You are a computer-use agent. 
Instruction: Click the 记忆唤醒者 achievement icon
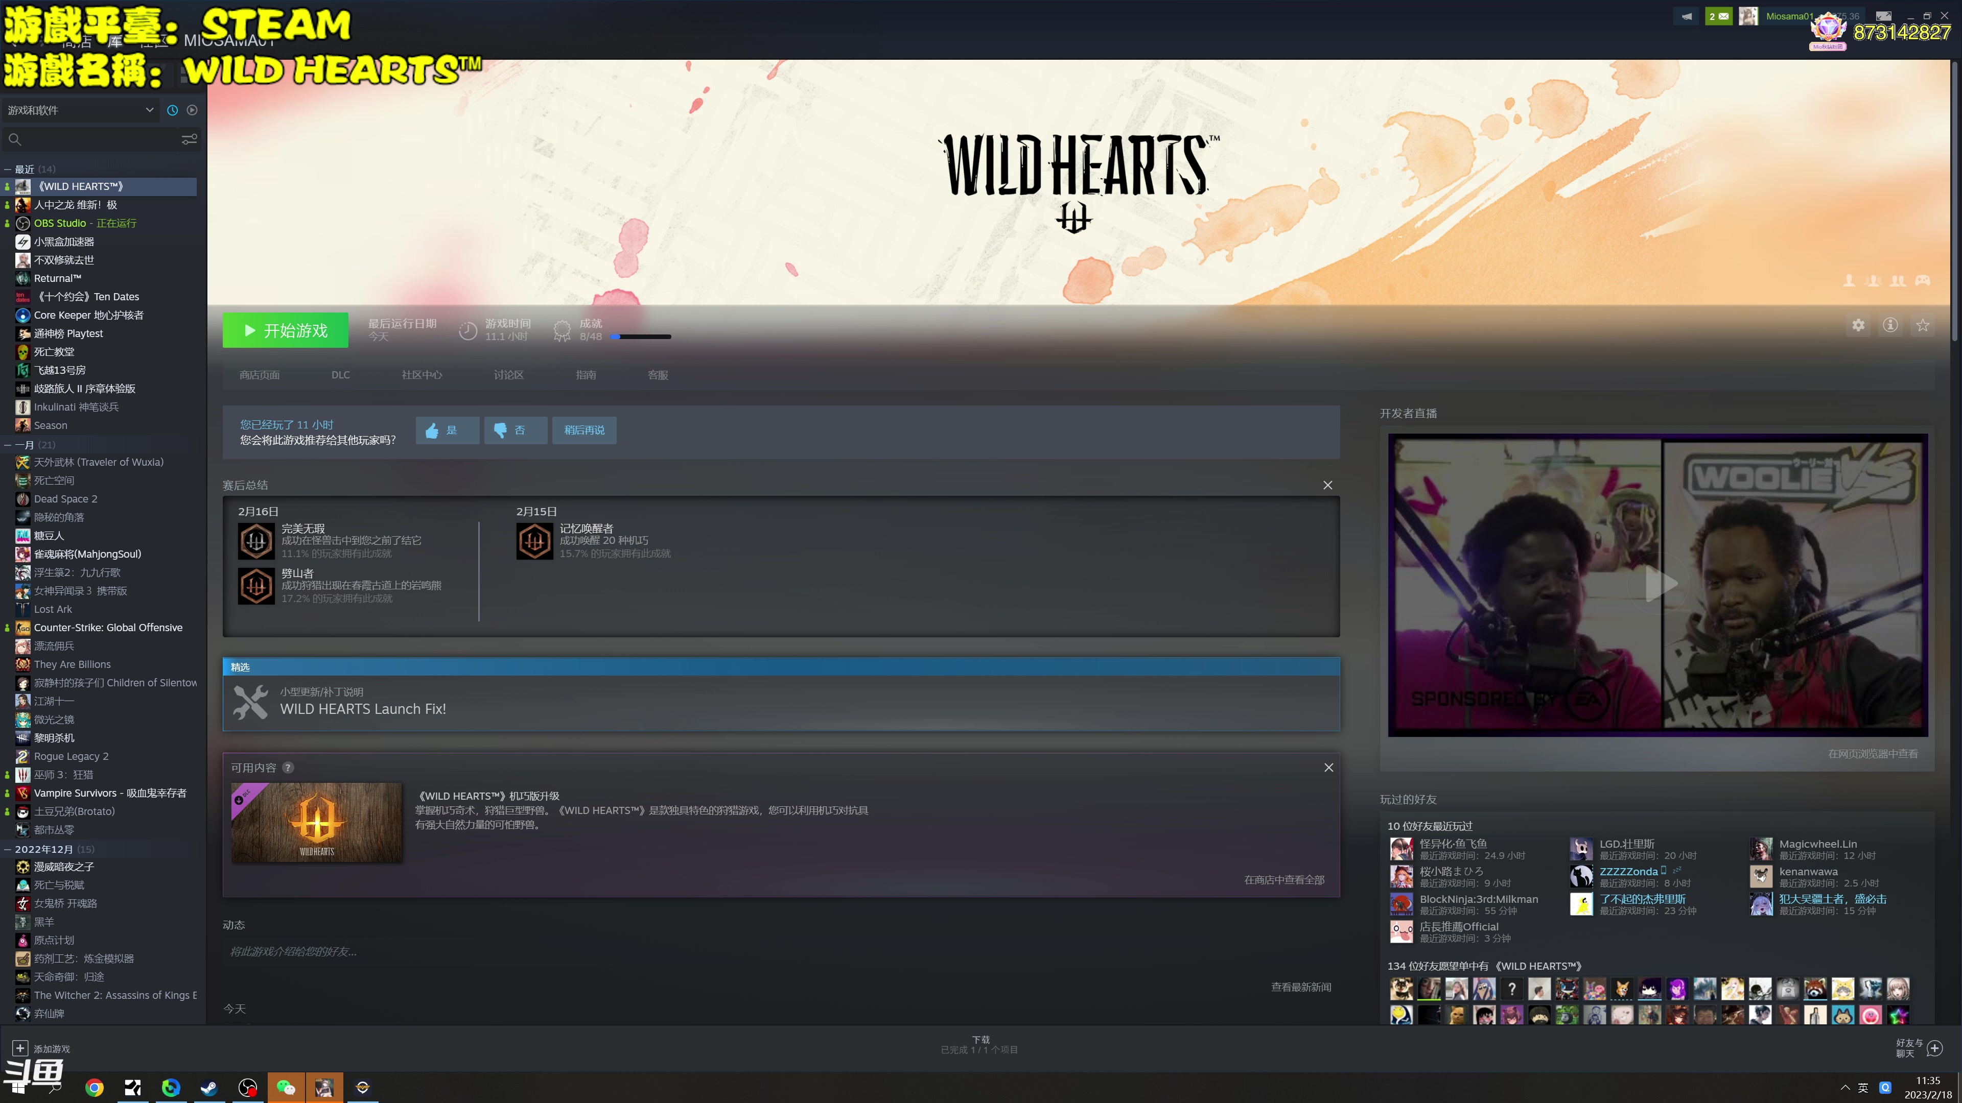click(x=534, y=541)
